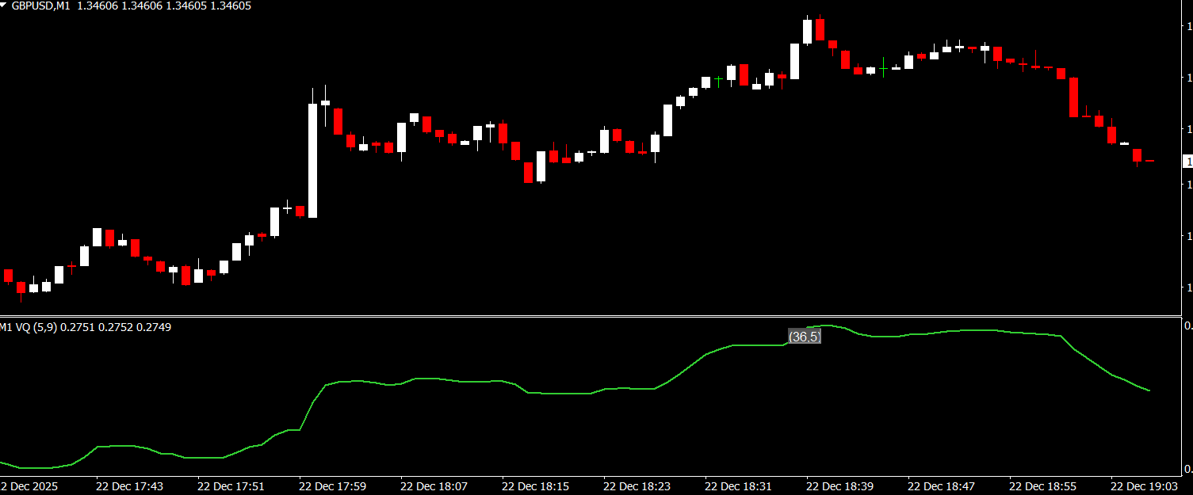Click the 22 Dec 17:43 time label

click(x=129, y=485)
